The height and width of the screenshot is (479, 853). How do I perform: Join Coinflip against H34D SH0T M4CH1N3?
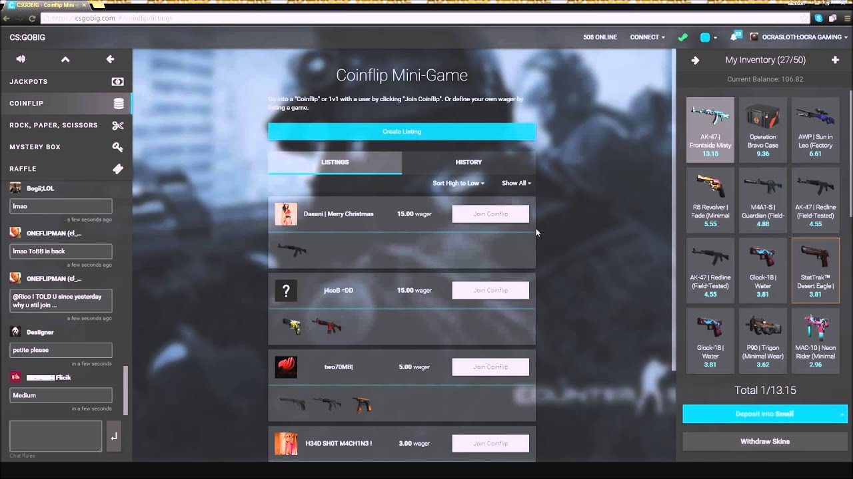coord(490,444)
